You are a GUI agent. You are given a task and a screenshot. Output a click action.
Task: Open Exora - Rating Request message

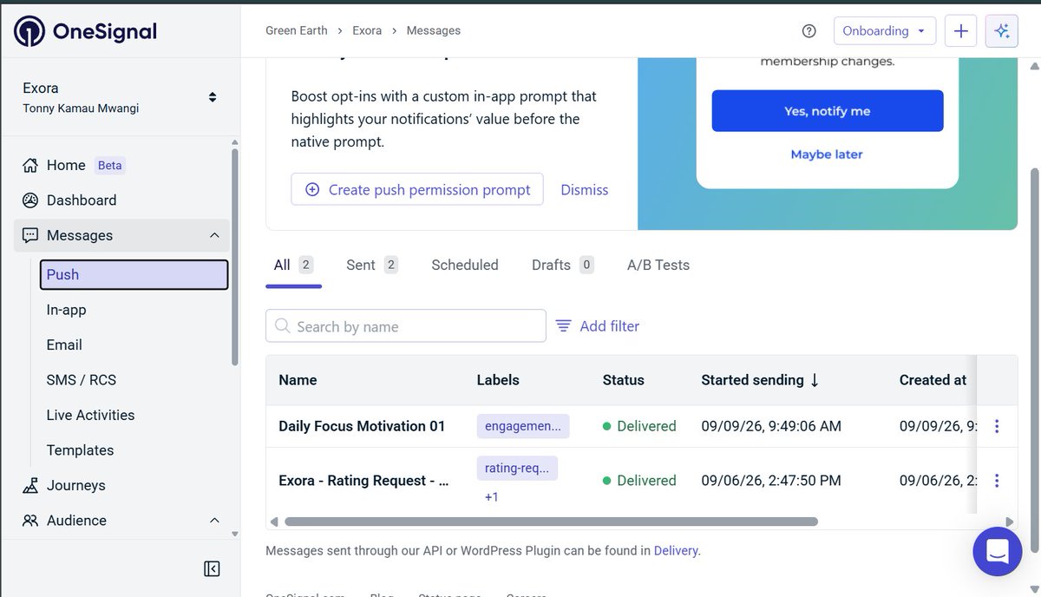[x=363, y=481]
